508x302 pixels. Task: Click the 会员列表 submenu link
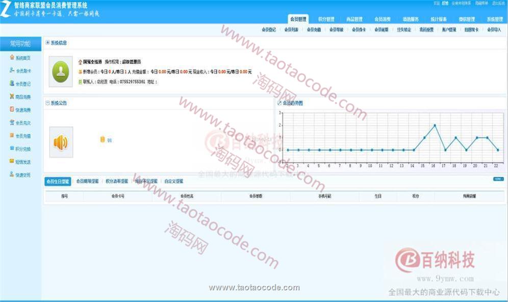click(x=291, y=30)
